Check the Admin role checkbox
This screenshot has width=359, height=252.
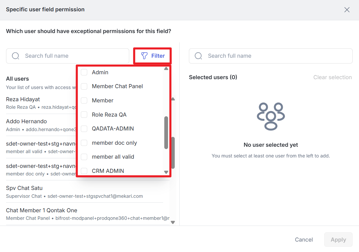tap(84, 72)
